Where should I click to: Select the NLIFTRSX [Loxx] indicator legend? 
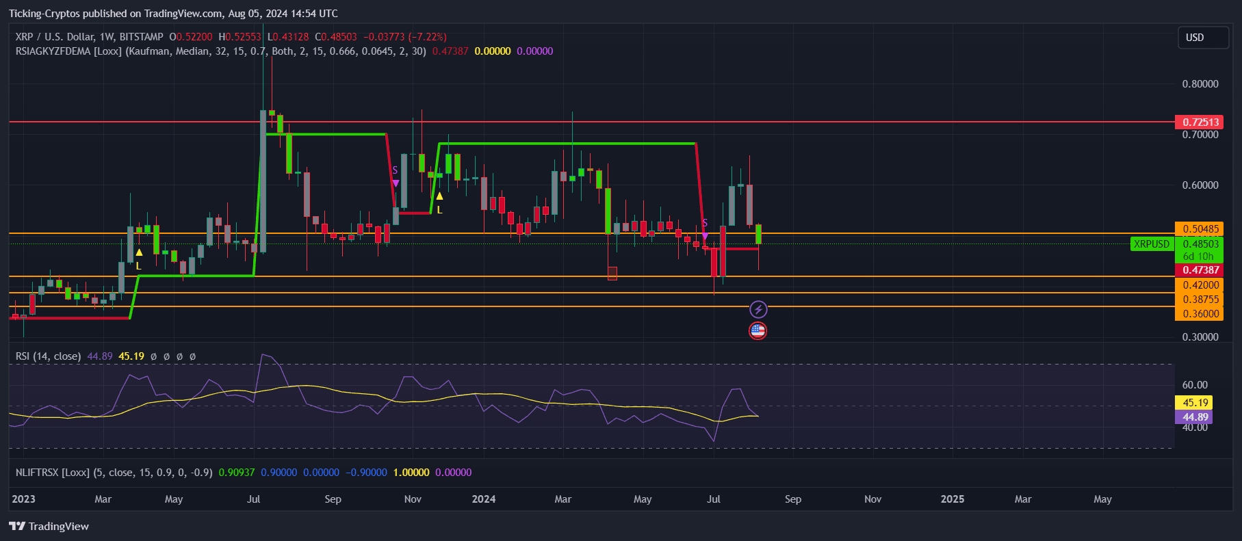pyautogui.click(x=114, y=473)
